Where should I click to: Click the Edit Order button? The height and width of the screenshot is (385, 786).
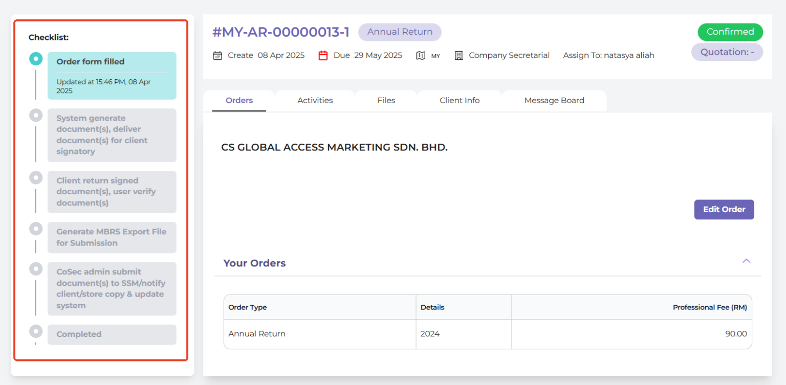tap(724, 209)
